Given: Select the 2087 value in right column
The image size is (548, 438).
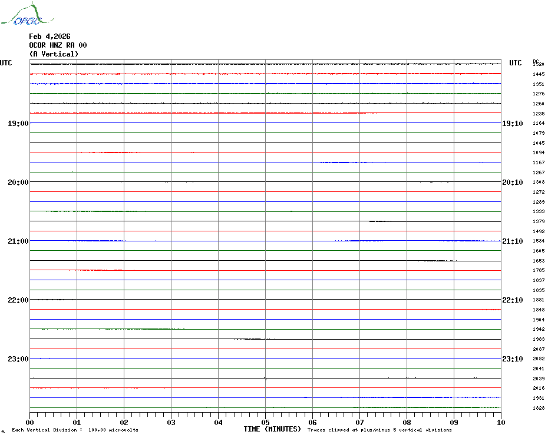Looking at the screenshot, I should coord(539,349).
